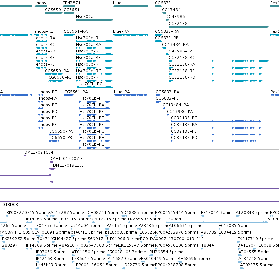Select transcript blue-RA
The width and height of the screenshot is (279, 270).
[121, 31]
